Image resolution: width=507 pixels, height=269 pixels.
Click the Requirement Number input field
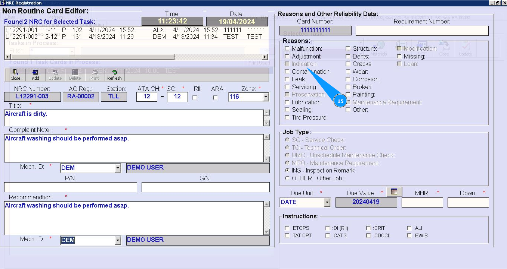422,31
